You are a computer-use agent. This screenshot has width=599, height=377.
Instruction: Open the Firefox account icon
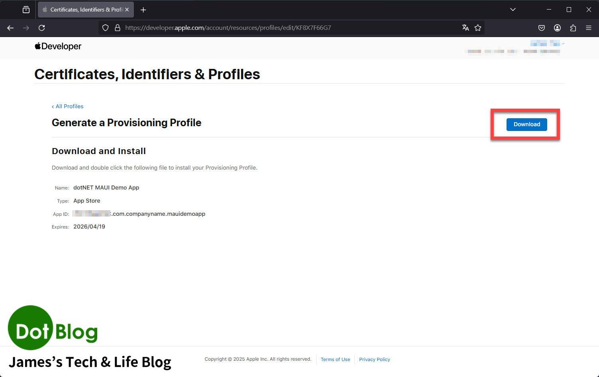pyautogui.click(x=557, y=28)
